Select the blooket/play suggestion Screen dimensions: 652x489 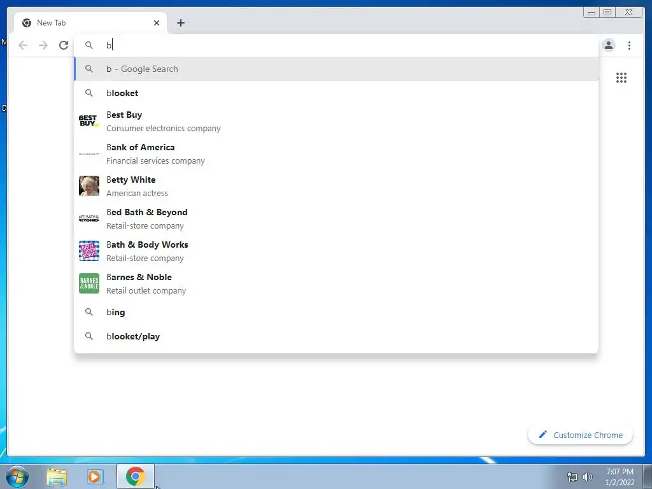[x=336, y=336]
